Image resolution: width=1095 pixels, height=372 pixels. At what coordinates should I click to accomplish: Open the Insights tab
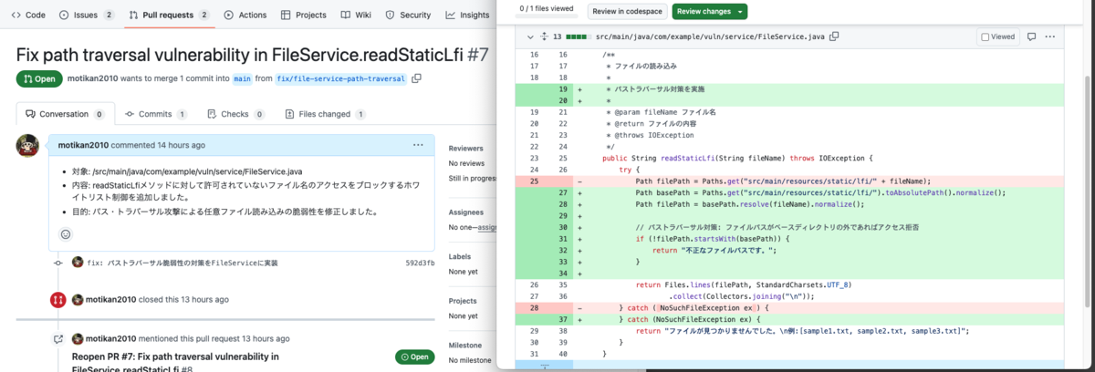click(467, 15)
